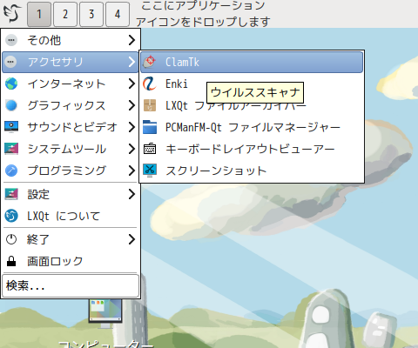Open the システムツール menu entry
Image resolution: width=418 pixels, height=348 pixels.
pos(71,149)
